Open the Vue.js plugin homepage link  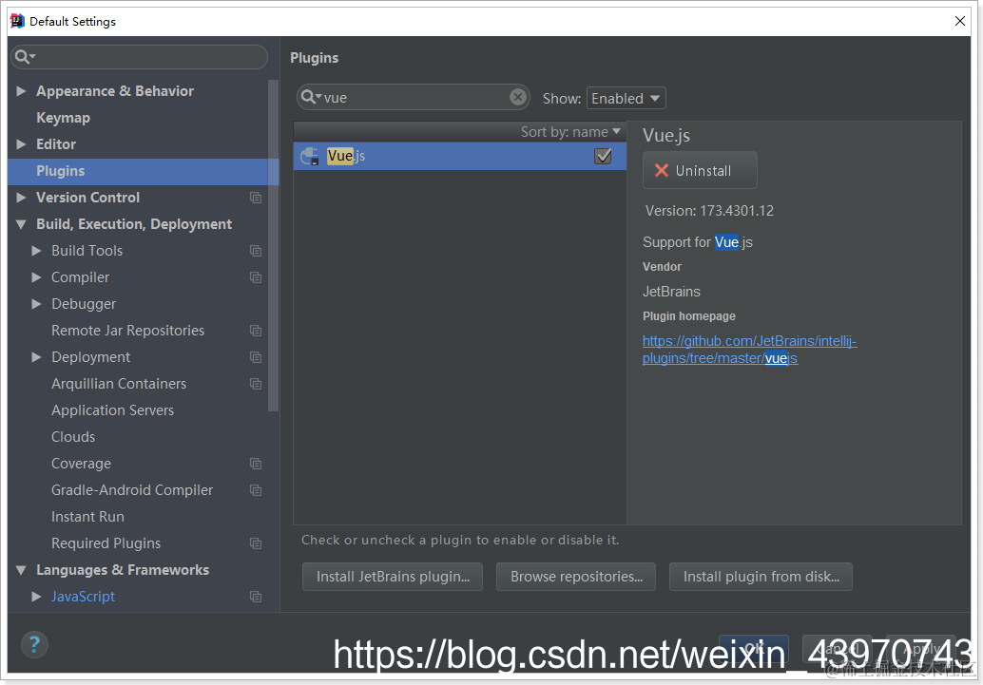750,350
